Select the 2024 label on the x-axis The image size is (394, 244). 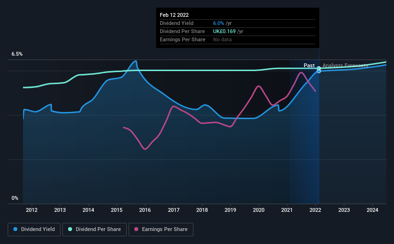[372, 210]
